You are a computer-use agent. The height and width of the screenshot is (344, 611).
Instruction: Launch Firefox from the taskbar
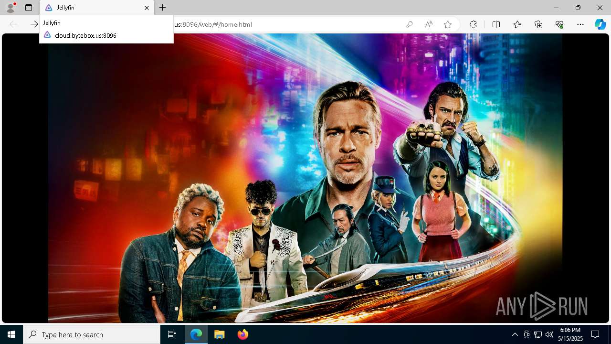(x=243, y=334)
